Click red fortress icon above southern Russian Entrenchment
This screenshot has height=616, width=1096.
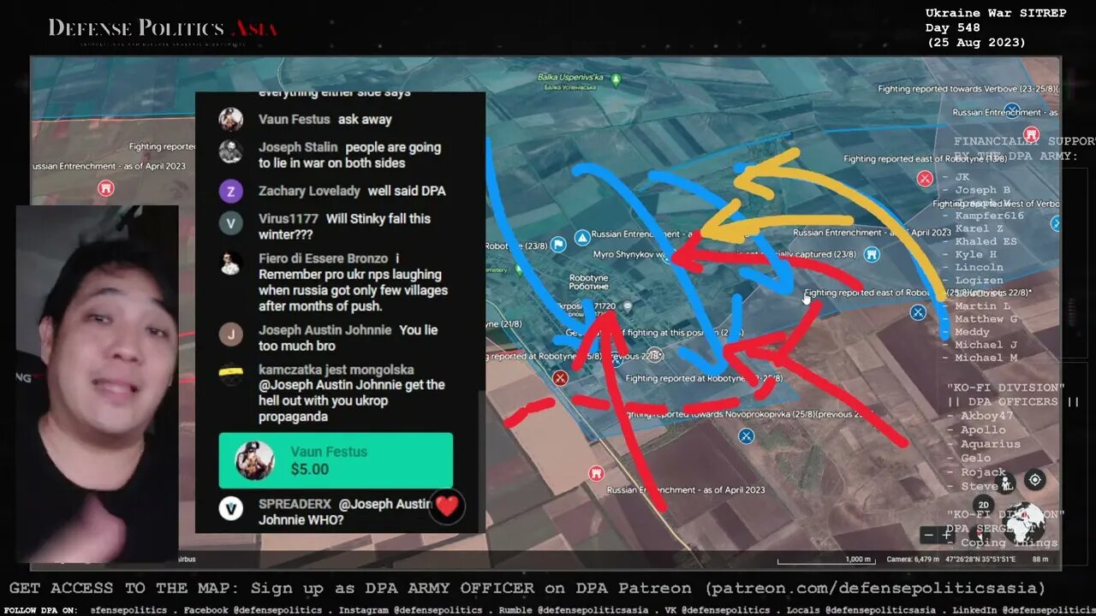click(x=597, y=473)
